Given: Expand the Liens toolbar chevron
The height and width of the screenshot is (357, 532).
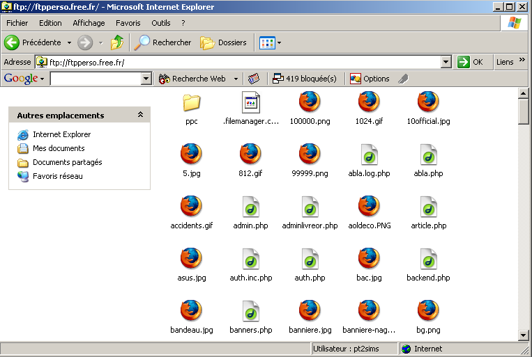Looking at the screenshot, I should [x=522, y=60].
